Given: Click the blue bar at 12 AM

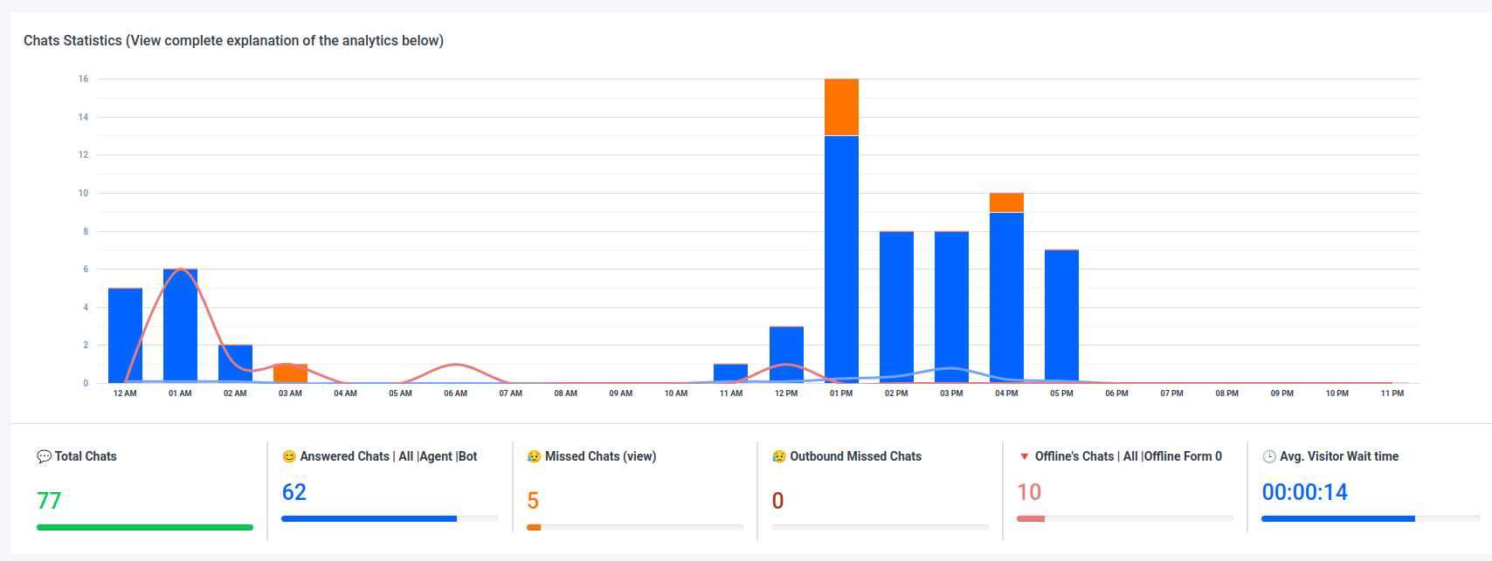Looking at the screenshot, I should (x=125, y=336).
